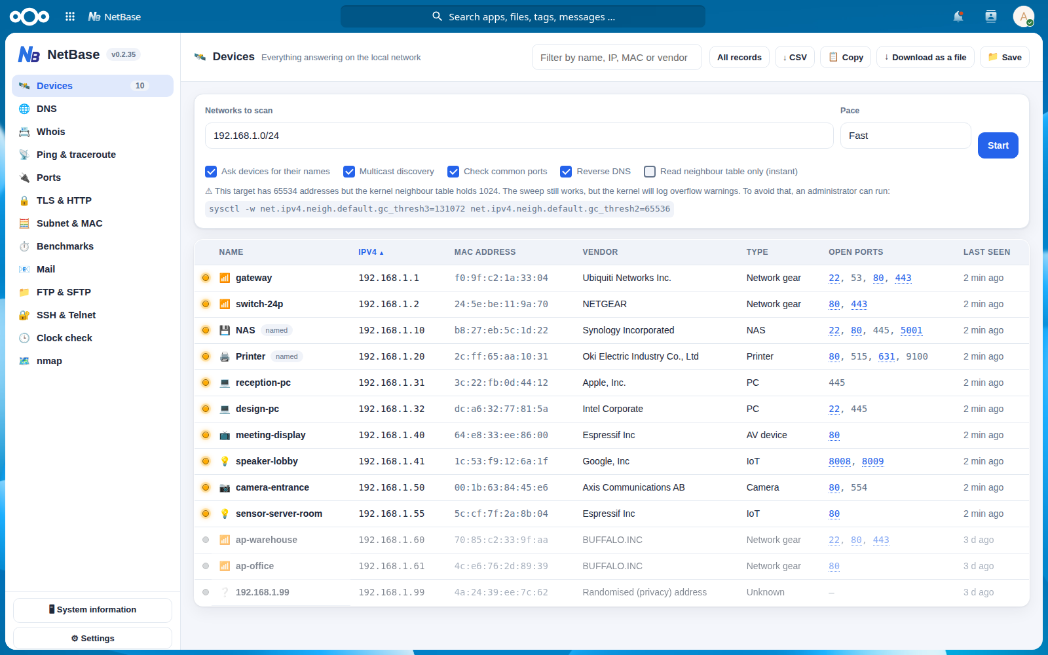Click the Networks to scan field
This screenshot has height=655, width=1048.
click(x=519, y=136)
